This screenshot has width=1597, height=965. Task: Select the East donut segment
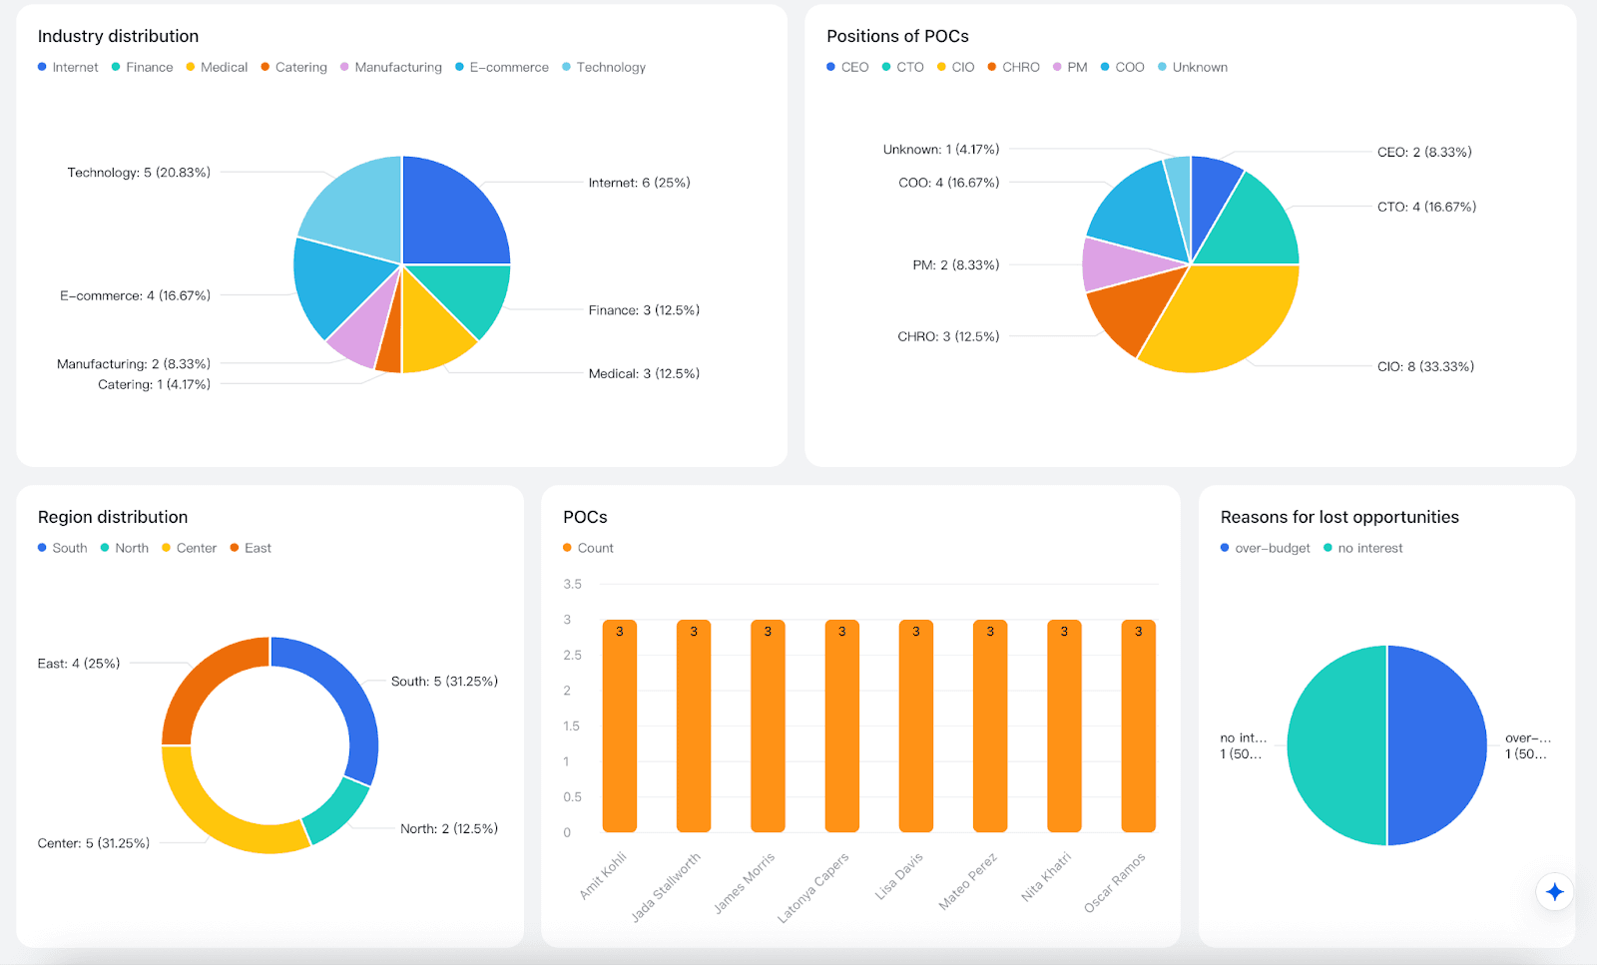tap(203, 679)
